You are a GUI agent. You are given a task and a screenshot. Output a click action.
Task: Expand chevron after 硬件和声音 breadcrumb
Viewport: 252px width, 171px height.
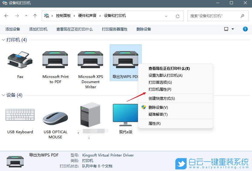pyautogui.click(x=100, y=16)
